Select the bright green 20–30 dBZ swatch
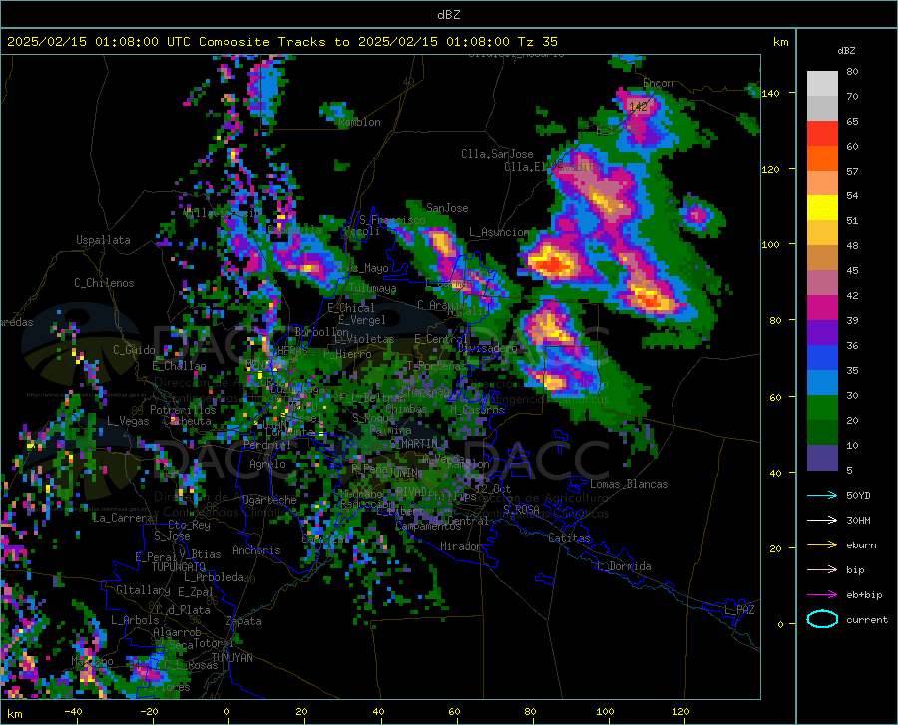This screenshot has height=725, width=898. click(x=822, y=408)
